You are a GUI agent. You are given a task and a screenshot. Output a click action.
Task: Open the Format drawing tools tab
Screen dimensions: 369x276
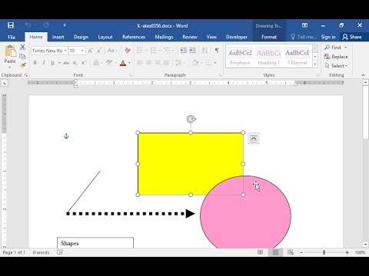coord(269,37)
